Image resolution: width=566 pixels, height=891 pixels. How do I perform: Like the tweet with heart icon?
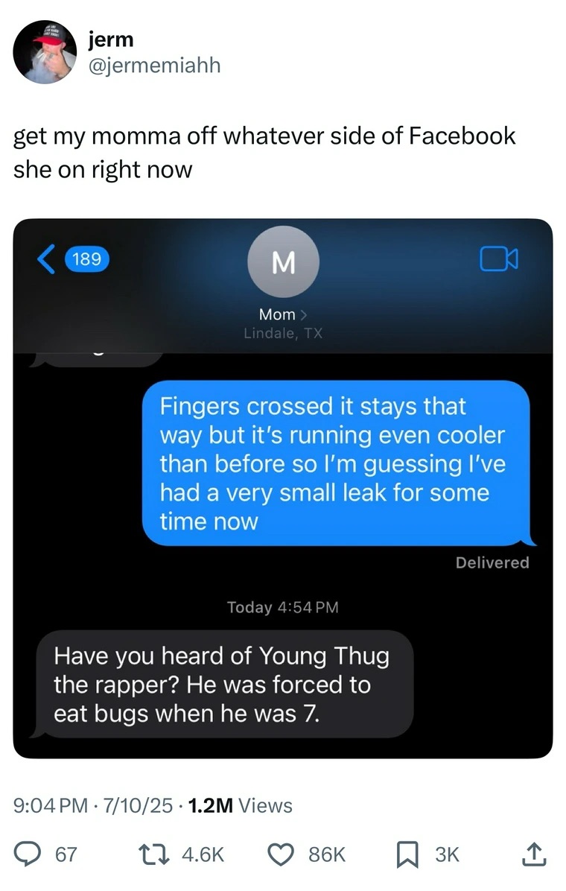click(281, 854)
